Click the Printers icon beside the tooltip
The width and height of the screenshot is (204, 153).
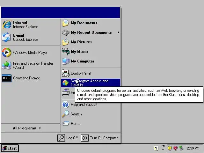pyautogui.click(x=66, y=92)
